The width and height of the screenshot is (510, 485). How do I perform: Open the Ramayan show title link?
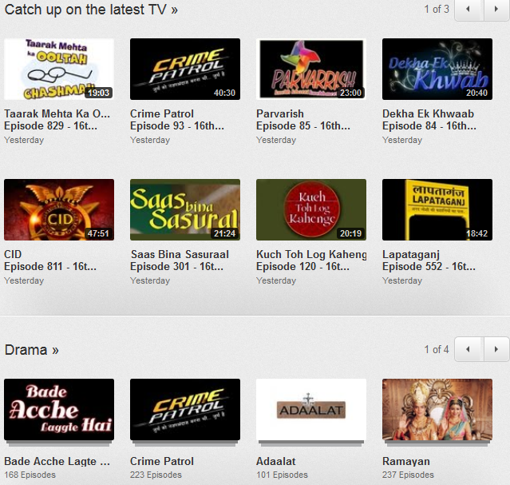tap(406, 461)
